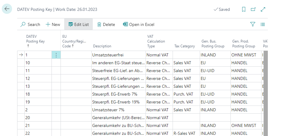285x136 pixels.
Task: Sort by EU Country/Region Code column
Action: [74, 41]
